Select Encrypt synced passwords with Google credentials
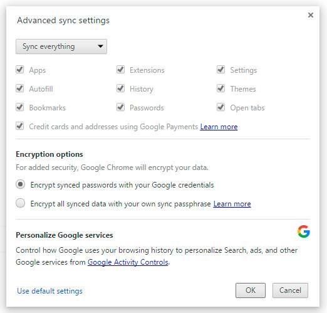 [x=21, y=184]
